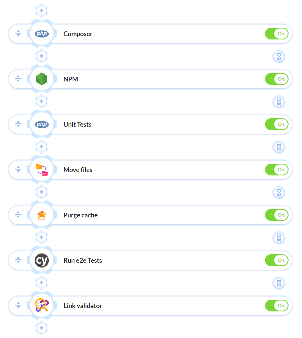
Task: Toggle off the Purge cache action
Action: pos(277,215)
